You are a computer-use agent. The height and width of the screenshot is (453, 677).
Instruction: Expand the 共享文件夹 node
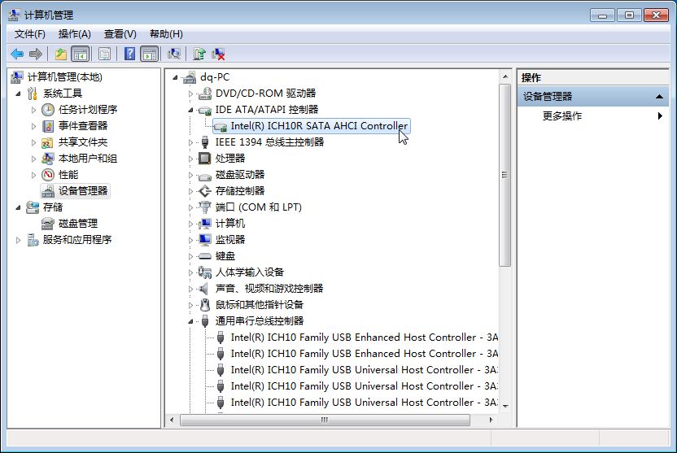(x=33, y=142)
